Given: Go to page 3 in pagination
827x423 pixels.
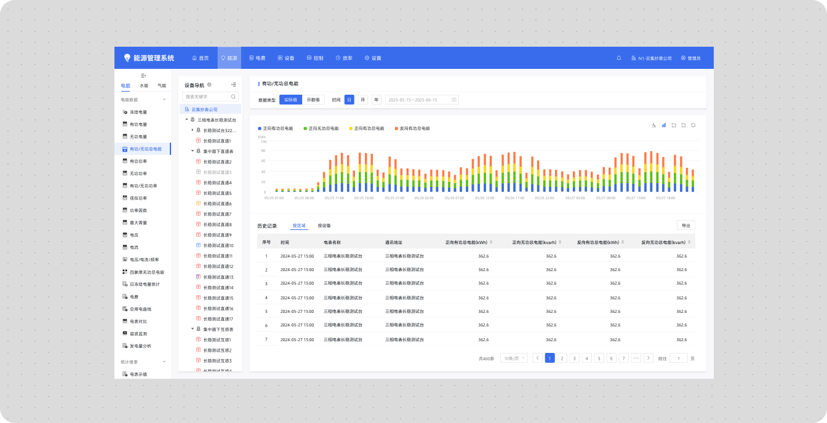Looking at the screenshot, I should click(x=575, y=358).
